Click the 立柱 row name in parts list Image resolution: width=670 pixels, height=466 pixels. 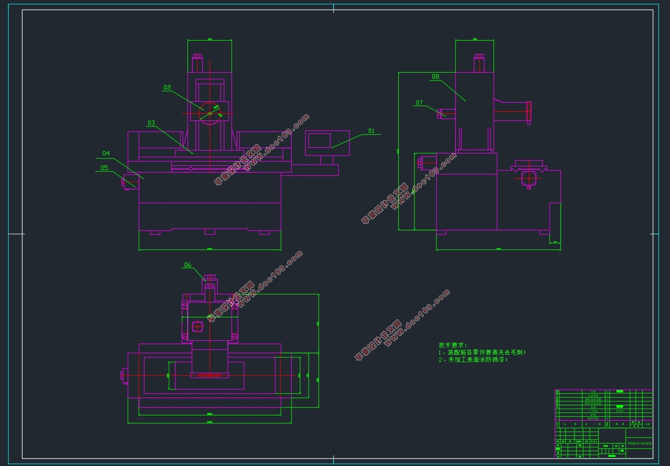click(x=593, y=391)
